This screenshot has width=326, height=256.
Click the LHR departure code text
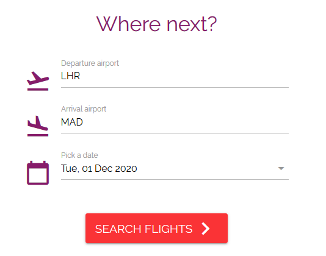click(x=70, y=76)
